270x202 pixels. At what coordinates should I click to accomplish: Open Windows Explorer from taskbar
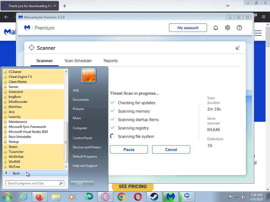[x=56, y=197]
